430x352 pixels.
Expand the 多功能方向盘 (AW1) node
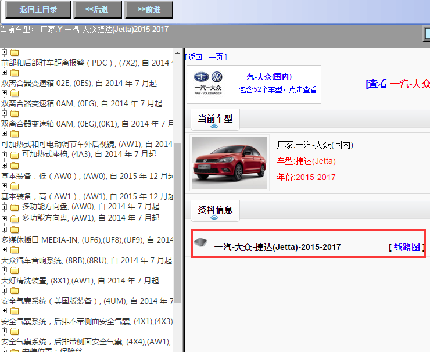point(4,218)
